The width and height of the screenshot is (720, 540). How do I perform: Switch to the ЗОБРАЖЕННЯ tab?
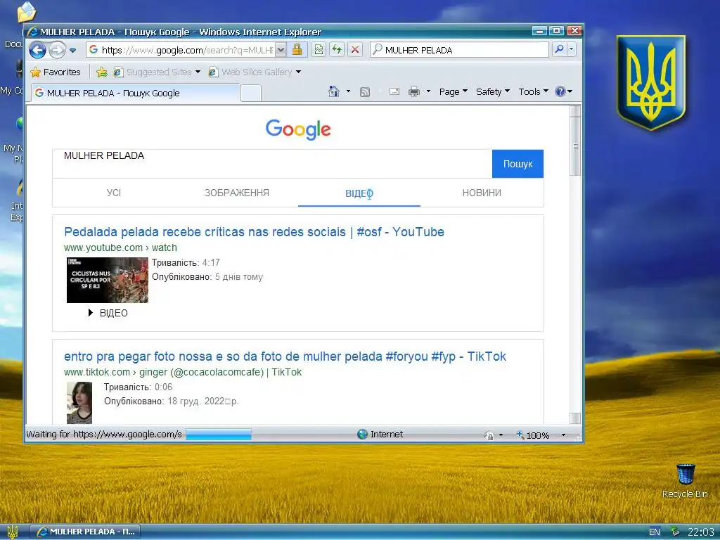click(x=237, y=193)
